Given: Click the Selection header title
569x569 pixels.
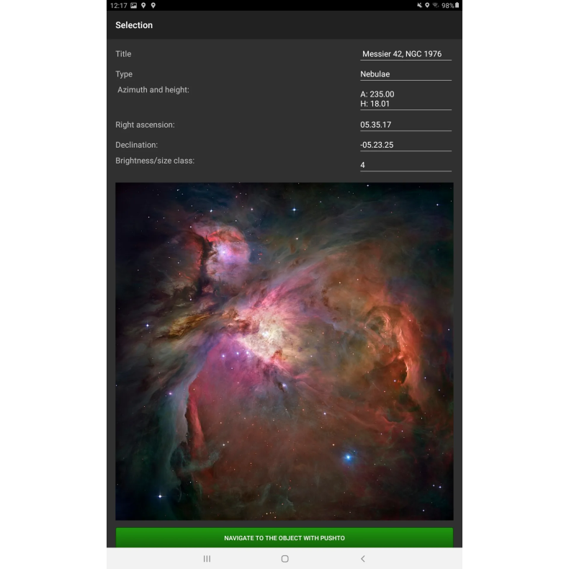Looking at the screenshot, I should click(x=134, y=25).
